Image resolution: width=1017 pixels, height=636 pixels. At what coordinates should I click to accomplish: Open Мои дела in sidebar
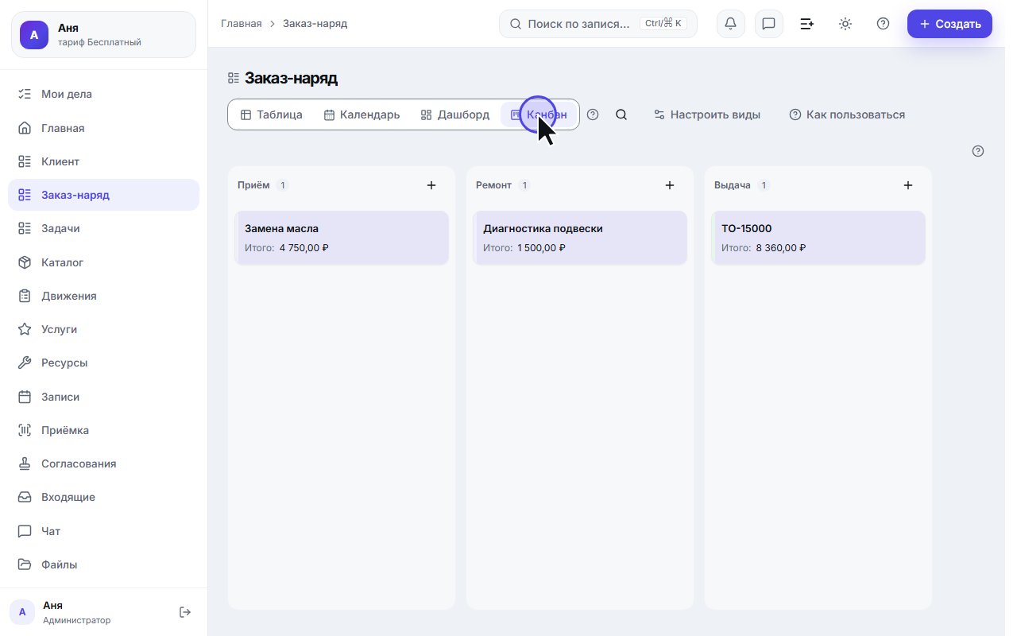[103, 94]
